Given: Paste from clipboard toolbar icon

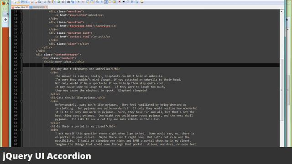Looking at the screenshot, I should point(53,2).
